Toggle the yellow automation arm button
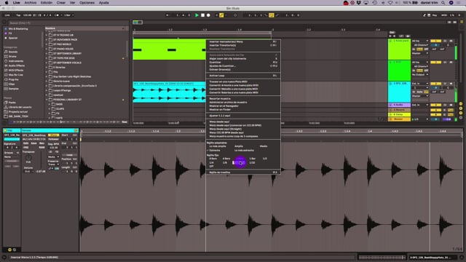 221,15
